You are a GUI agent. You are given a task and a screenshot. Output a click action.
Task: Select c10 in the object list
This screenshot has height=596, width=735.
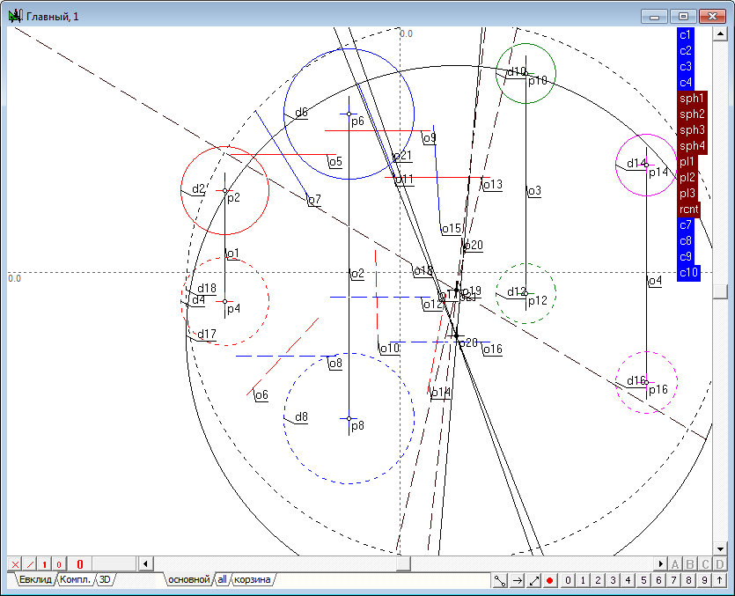click(x=688, y=273)
